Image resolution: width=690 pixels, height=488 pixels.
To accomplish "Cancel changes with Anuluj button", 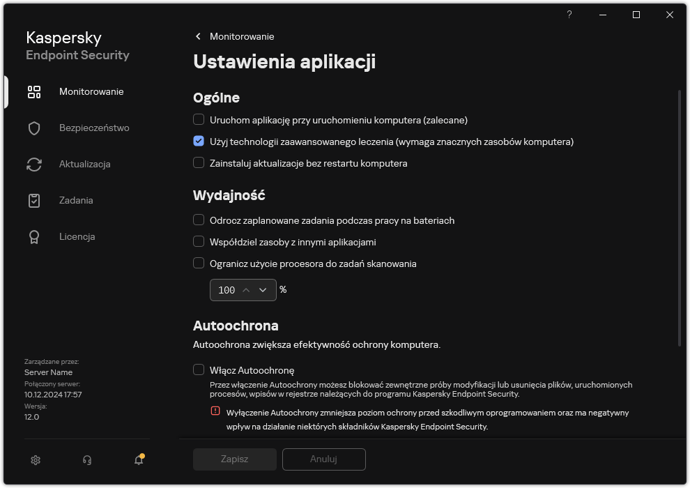I will 323,459.
